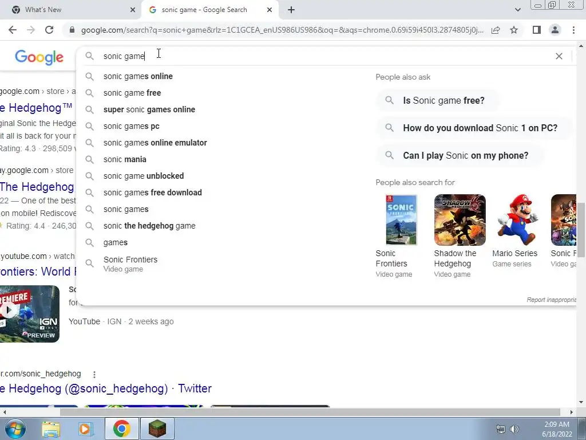Open Windows Explorer from the taskbar
This screenshot has width=586, height=440.
click(51, 429)
